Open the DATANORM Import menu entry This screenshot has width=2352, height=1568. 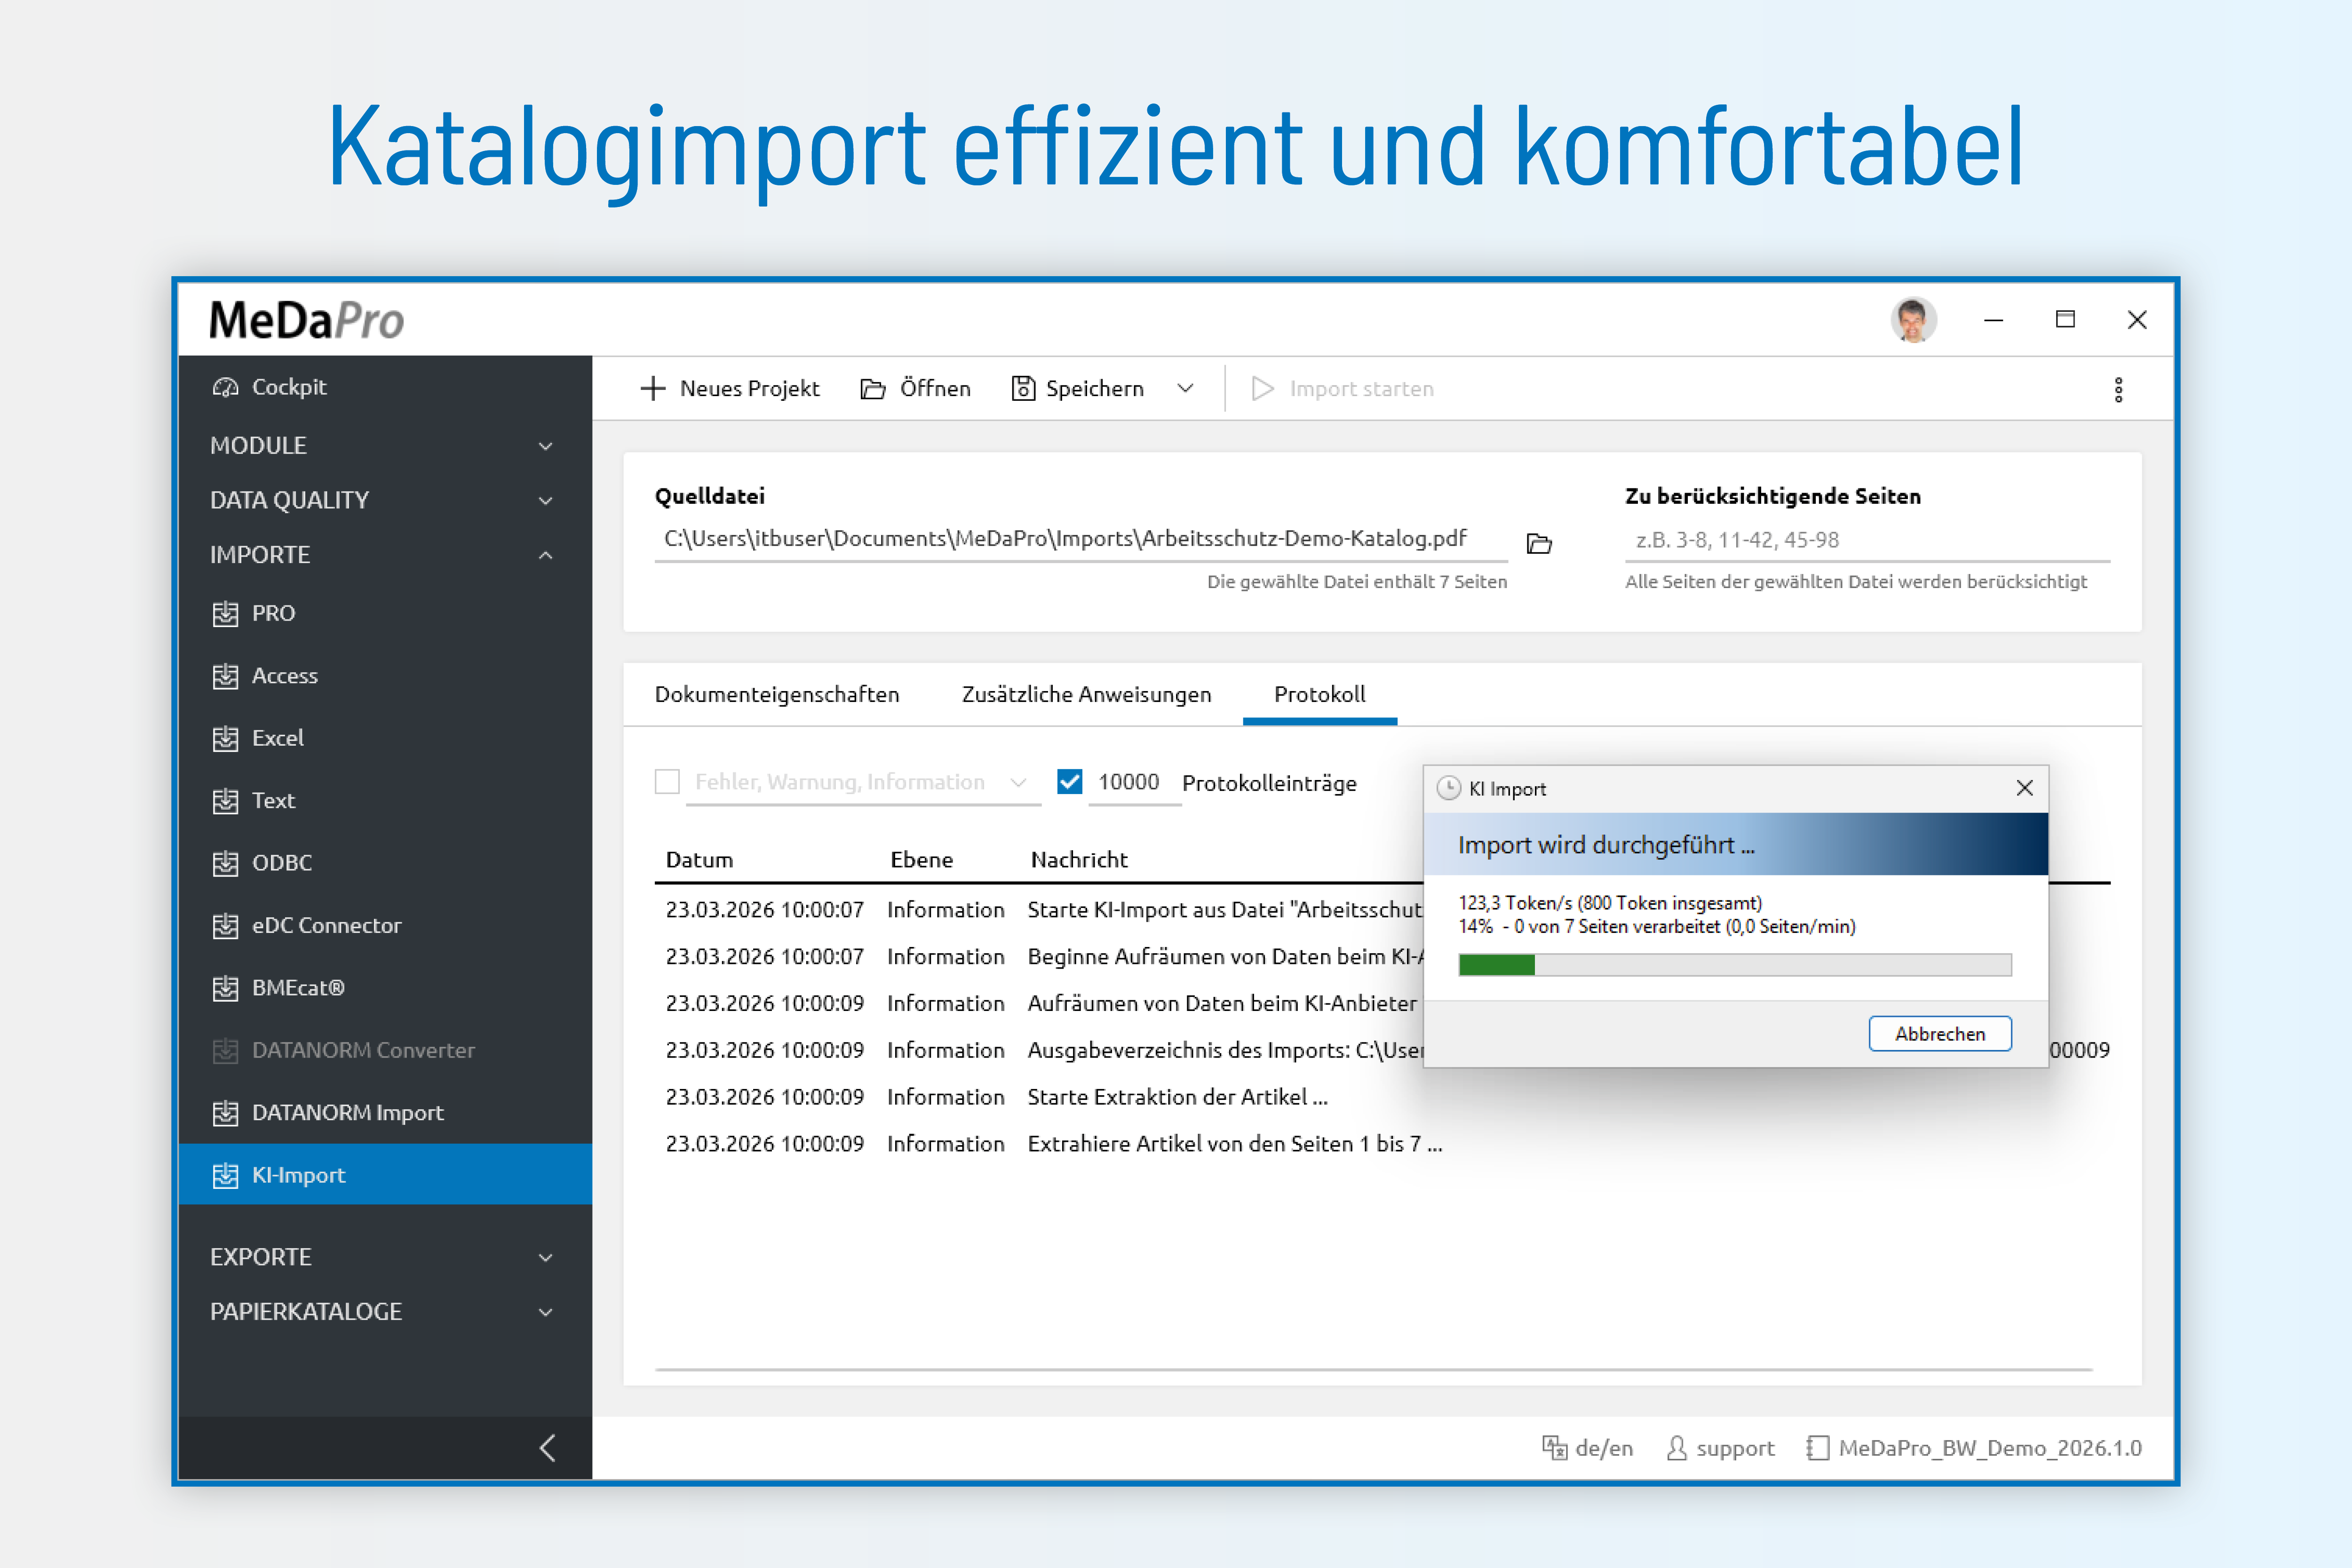click(x=385, y=1113)
